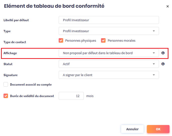
Task: Focus the validity duration months field
Action: point(71,96)
